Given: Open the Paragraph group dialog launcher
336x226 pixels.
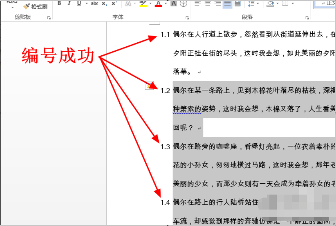Looking at the screenshot, I should point(307,17).
